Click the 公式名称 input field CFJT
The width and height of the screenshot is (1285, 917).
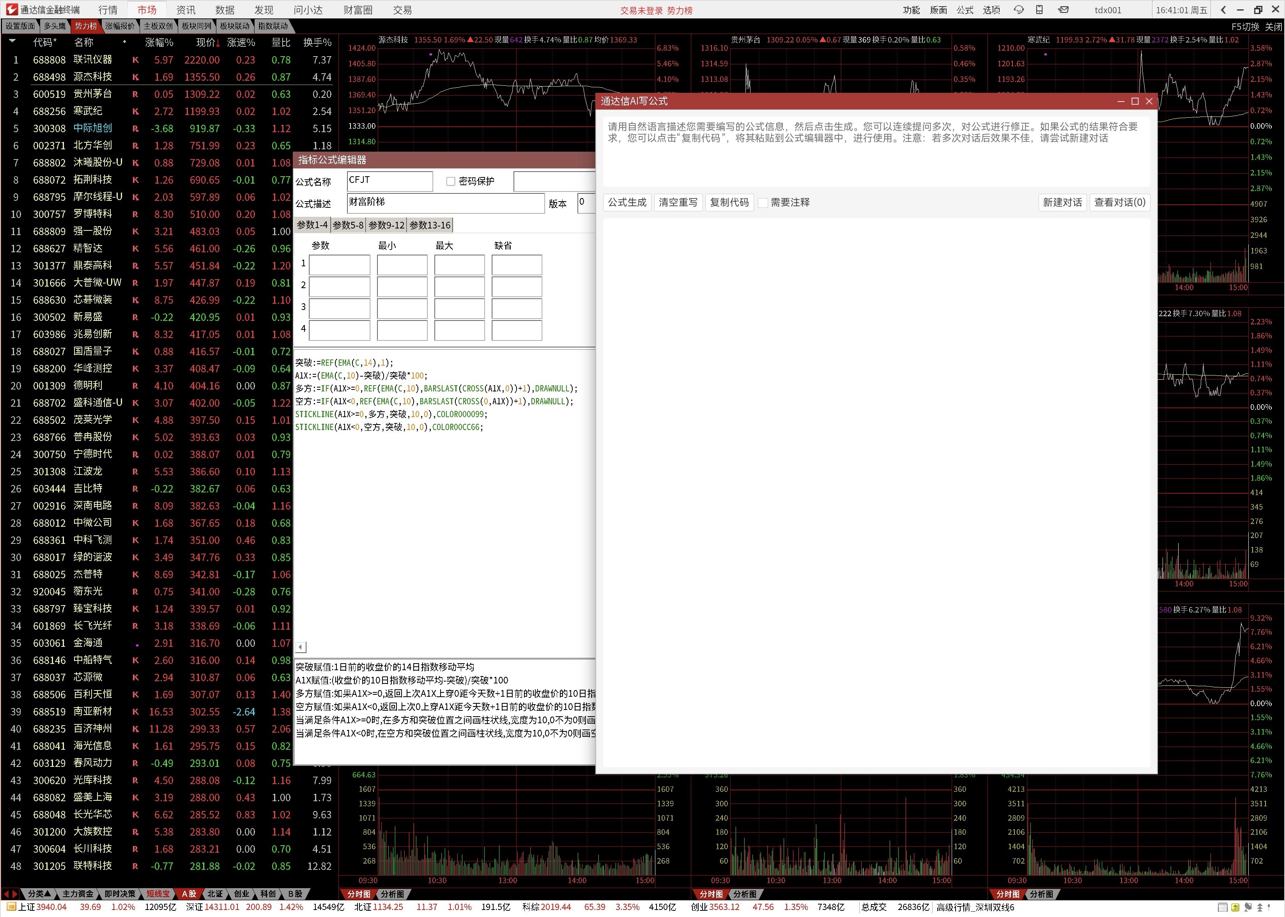[x=389, y=181]
